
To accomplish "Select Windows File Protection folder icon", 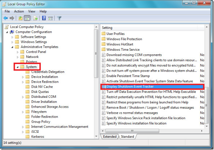I will (104, 39).
